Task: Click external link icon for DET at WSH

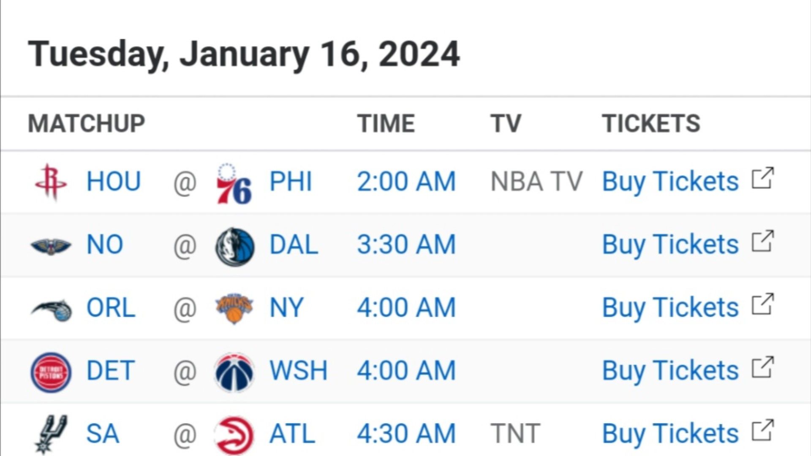Action: click(x=763, y=367)
